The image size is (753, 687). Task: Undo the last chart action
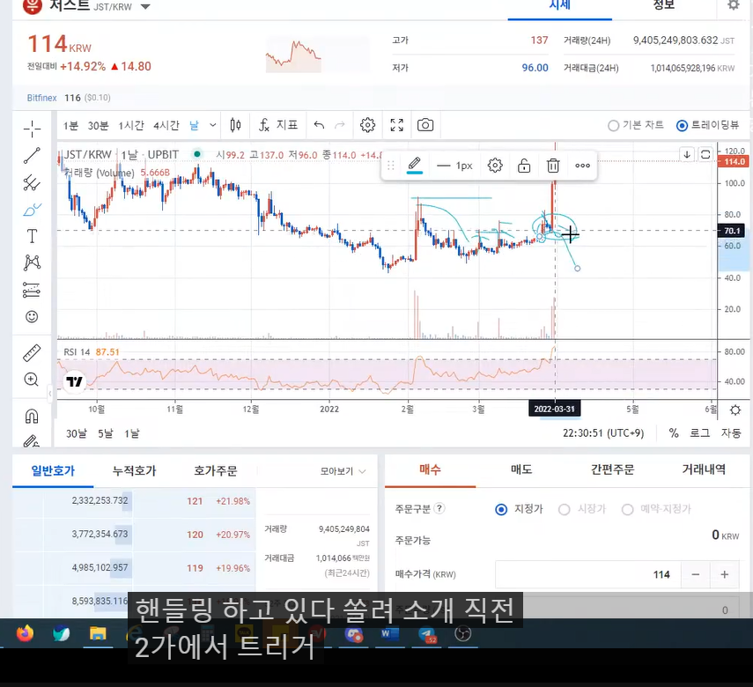pos(319,125)
